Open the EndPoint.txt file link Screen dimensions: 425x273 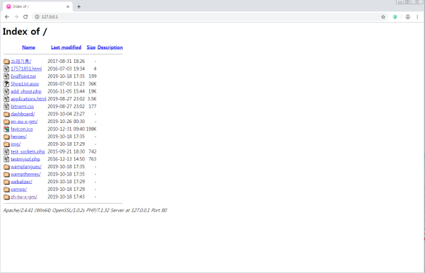23,76
